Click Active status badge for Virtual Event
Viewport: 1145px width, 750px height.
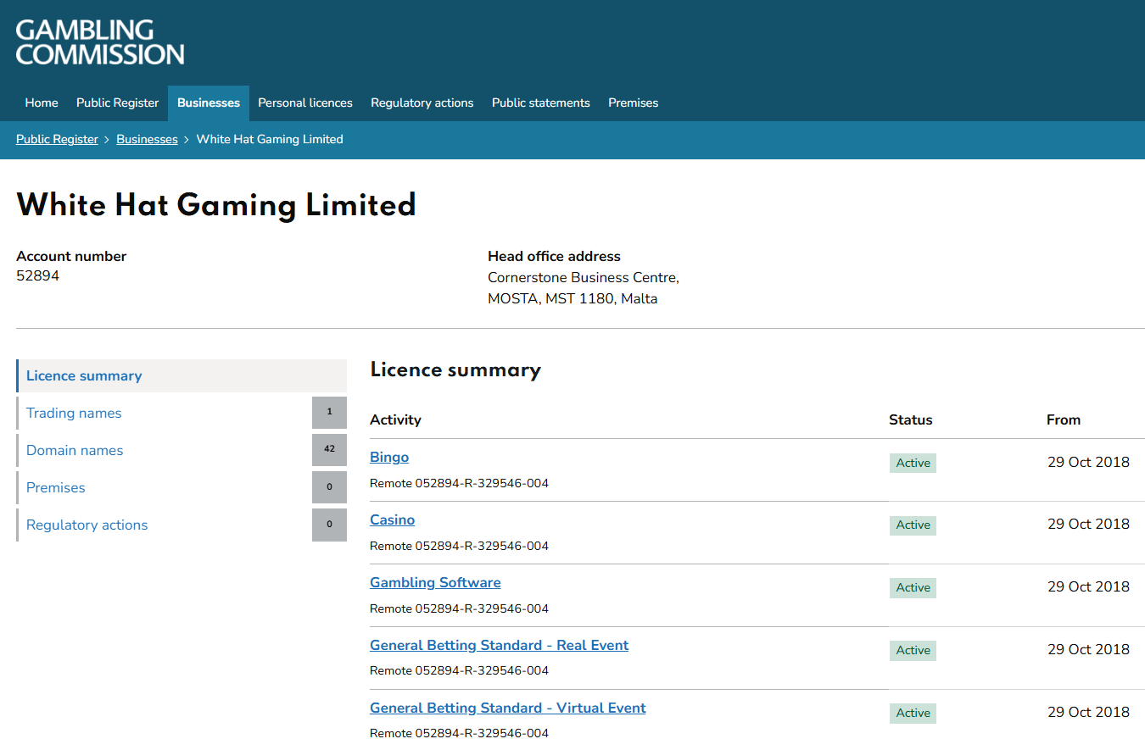point(913,713)
